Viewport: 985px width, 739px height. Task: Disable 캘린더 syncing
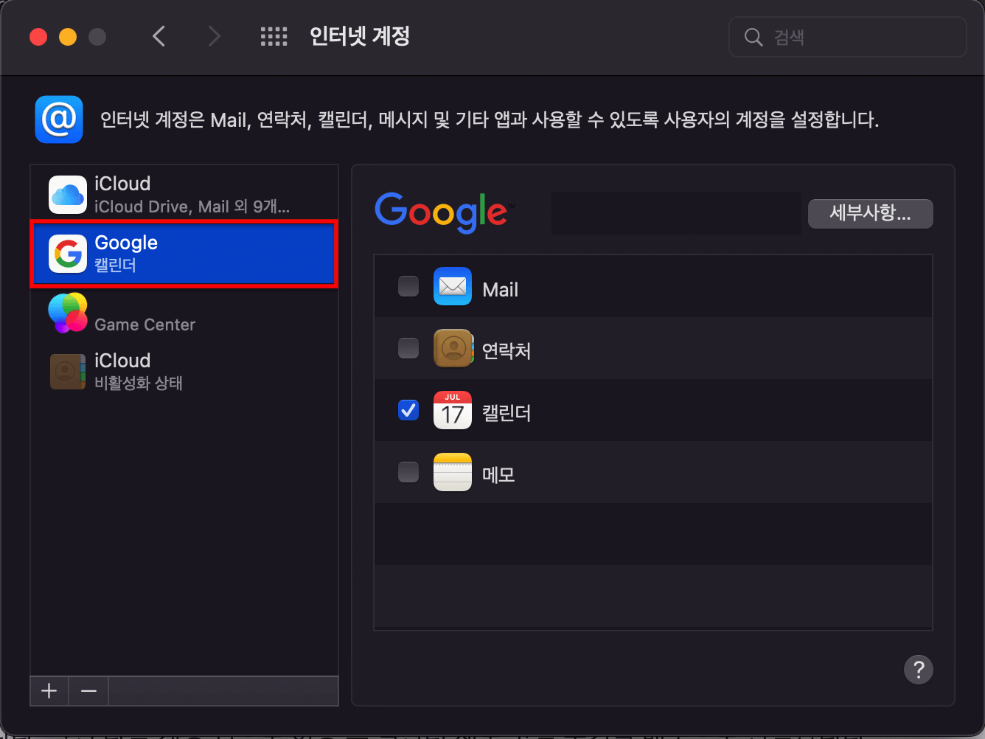(x=408, y=410)
